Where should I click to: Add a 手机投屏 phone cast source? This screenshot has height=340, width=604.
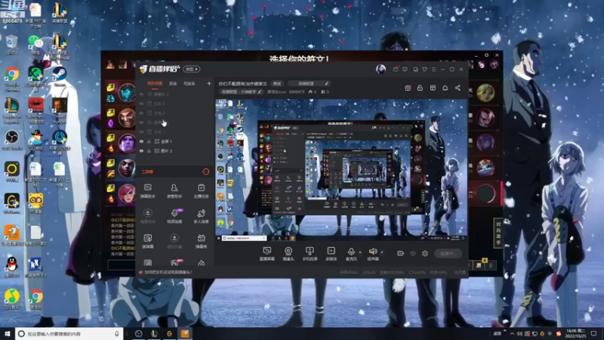(x=310, y=254)
